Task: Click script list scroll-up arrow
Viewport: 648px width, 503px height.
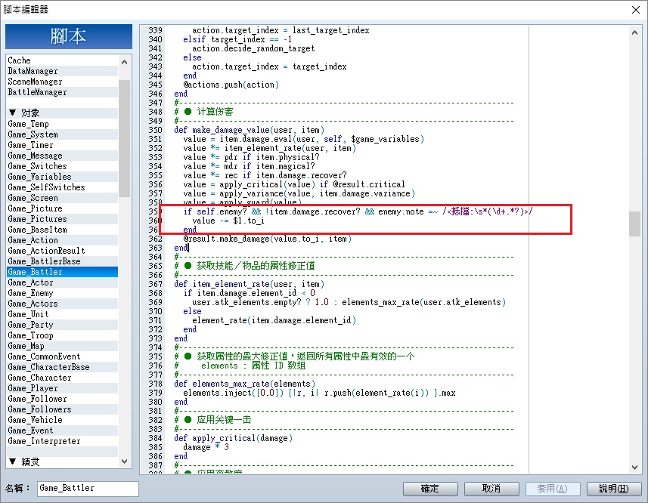Action: [x=125, y=62]
